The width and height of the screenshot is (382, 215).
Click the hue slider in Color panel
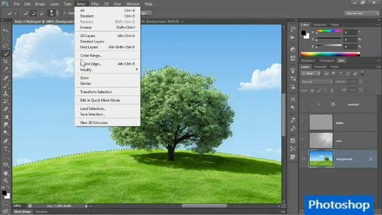point(329,31)
